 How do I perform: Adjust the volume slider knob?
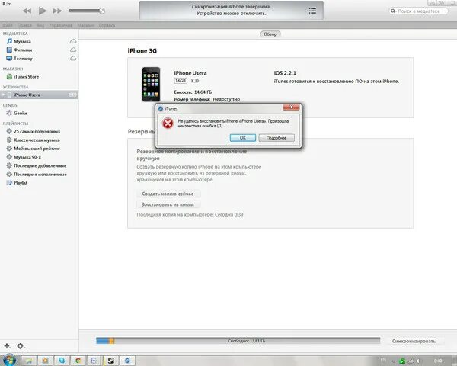102,11
